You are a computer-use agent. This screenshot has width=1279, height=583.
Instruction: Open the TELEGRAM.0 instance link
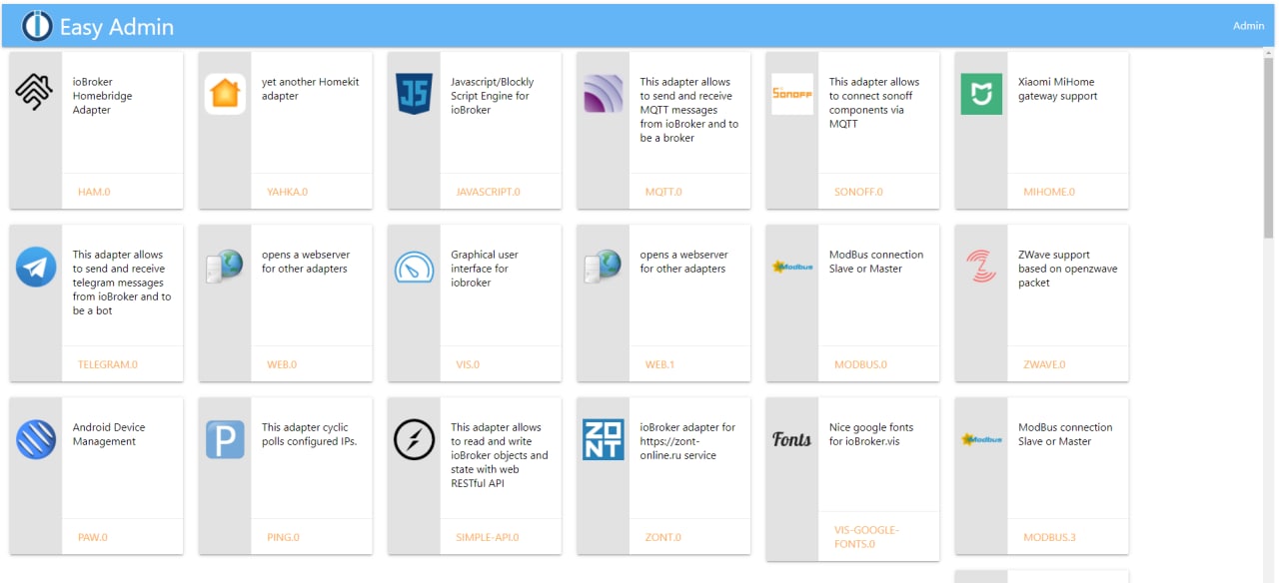pos(108,364)
